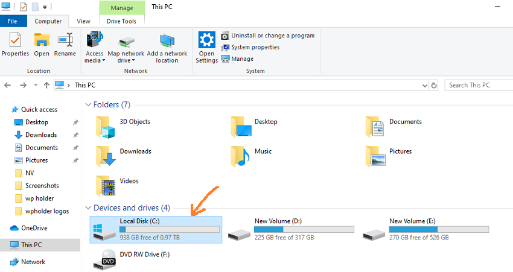Collapse the Devices and drives group
Viewport: 513px width, 272px height.
click(88, 208)
